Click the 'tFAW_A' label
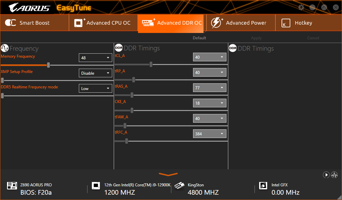Viewport: 342px width, 200px height. (122, 117)
